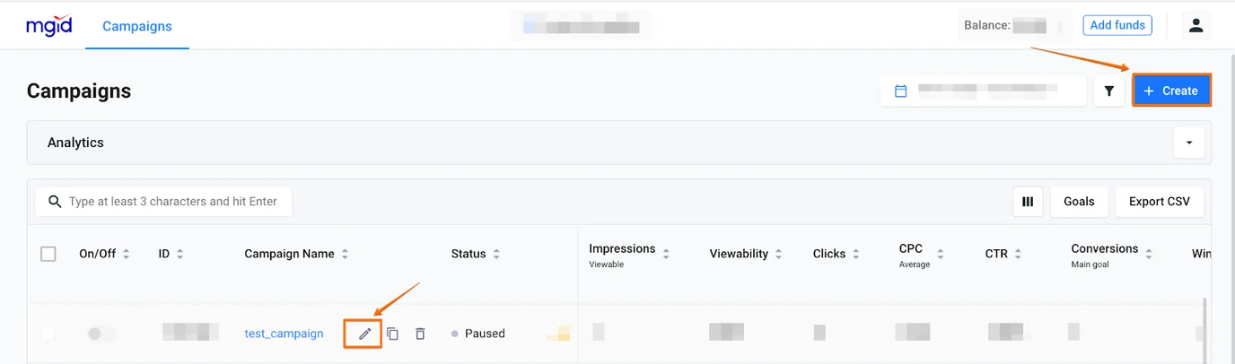Open the filter funnel icon
The image size is (1235, 364).
[x=1109, y=91]
